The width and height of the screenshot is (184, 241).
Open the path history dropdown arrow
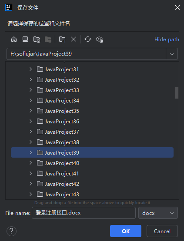pyautogui.click(x=172, y=54)
